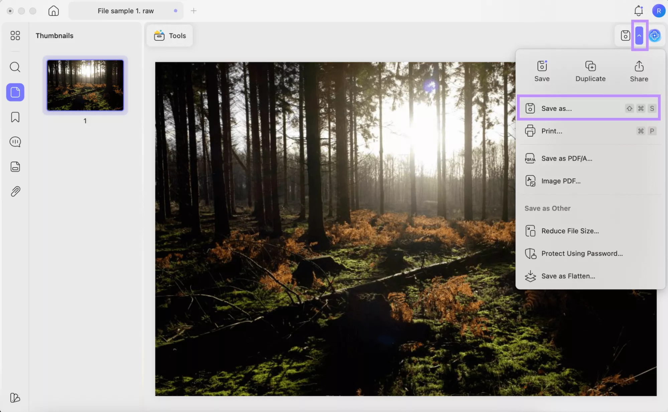Click the bottom-left sidebar stamp icon
668x412 pixels.
point(15,398)
